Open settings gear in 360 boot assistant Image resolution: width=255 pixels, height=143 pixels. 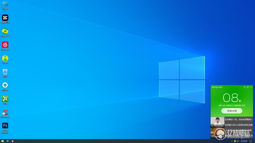248,87
